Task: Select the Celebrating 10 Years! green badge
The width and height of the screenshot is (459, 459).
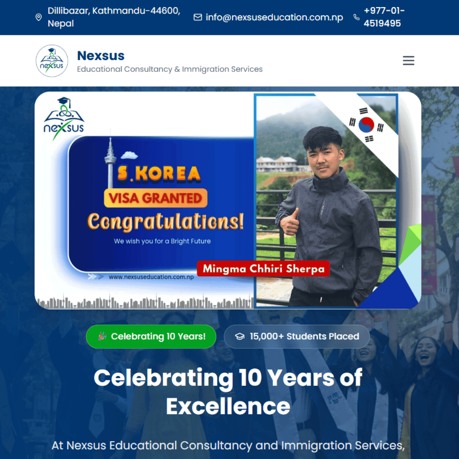Action: pos(151,336)
